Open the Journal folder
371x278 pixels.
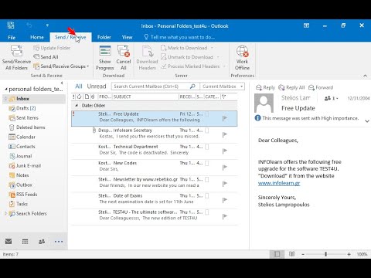[x=20, y=156]
